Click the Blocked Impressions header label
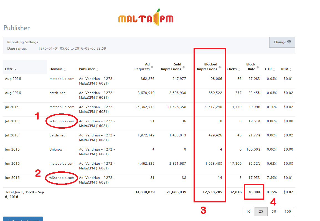Viewport: 320px width, 221px height. coord(207,67)
